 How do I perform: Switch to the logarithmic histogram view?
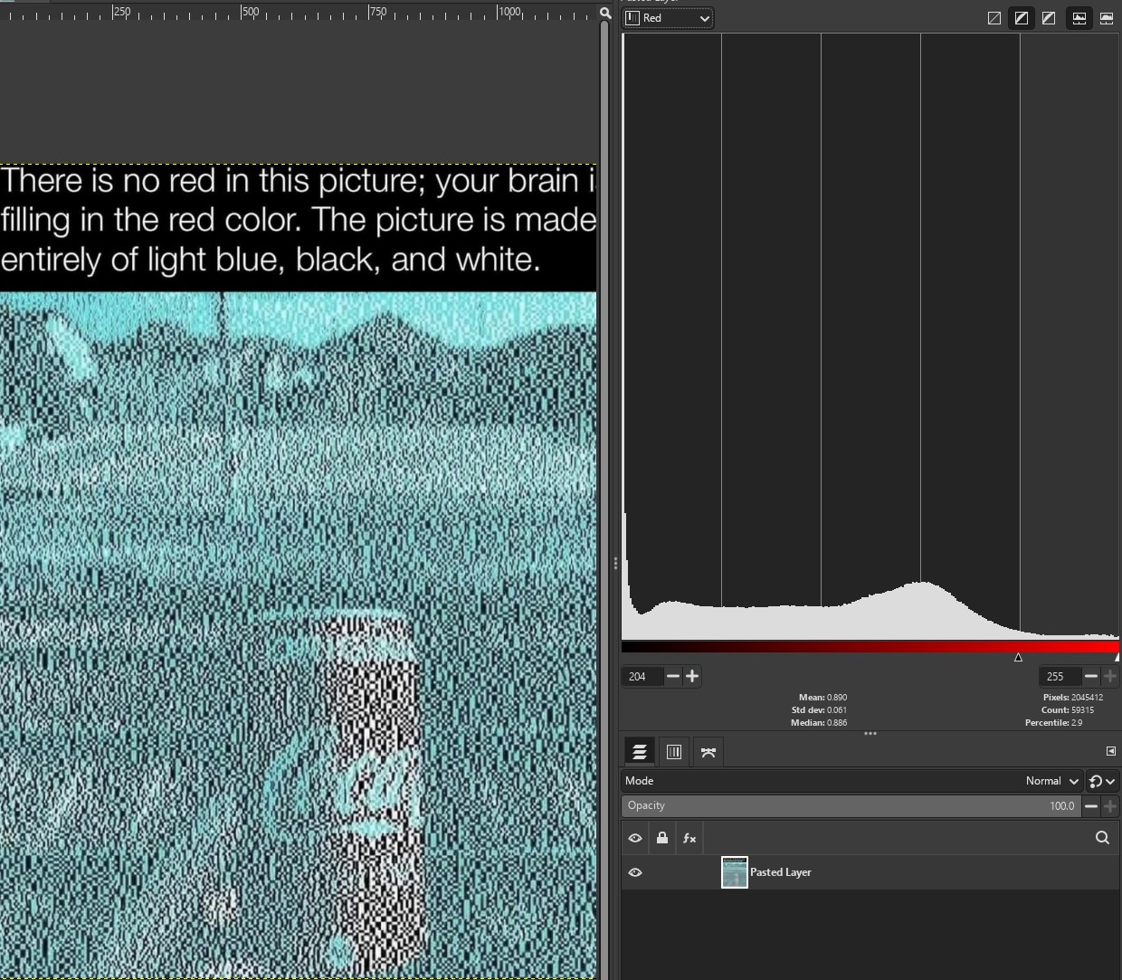click(x=1107, y=18)
